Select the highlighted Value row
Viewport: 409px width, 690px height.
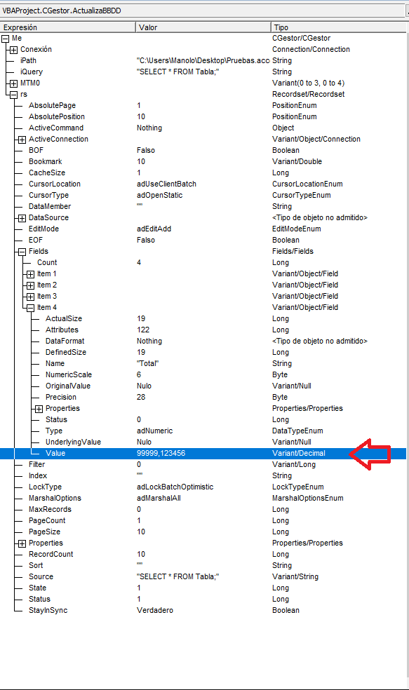click(203, 453)
